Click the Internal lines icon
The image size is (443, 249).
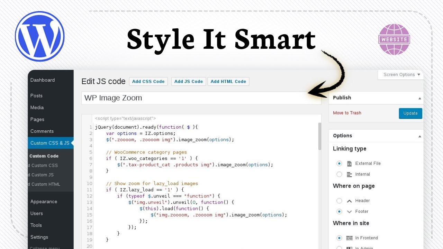[x=349, y=174]
